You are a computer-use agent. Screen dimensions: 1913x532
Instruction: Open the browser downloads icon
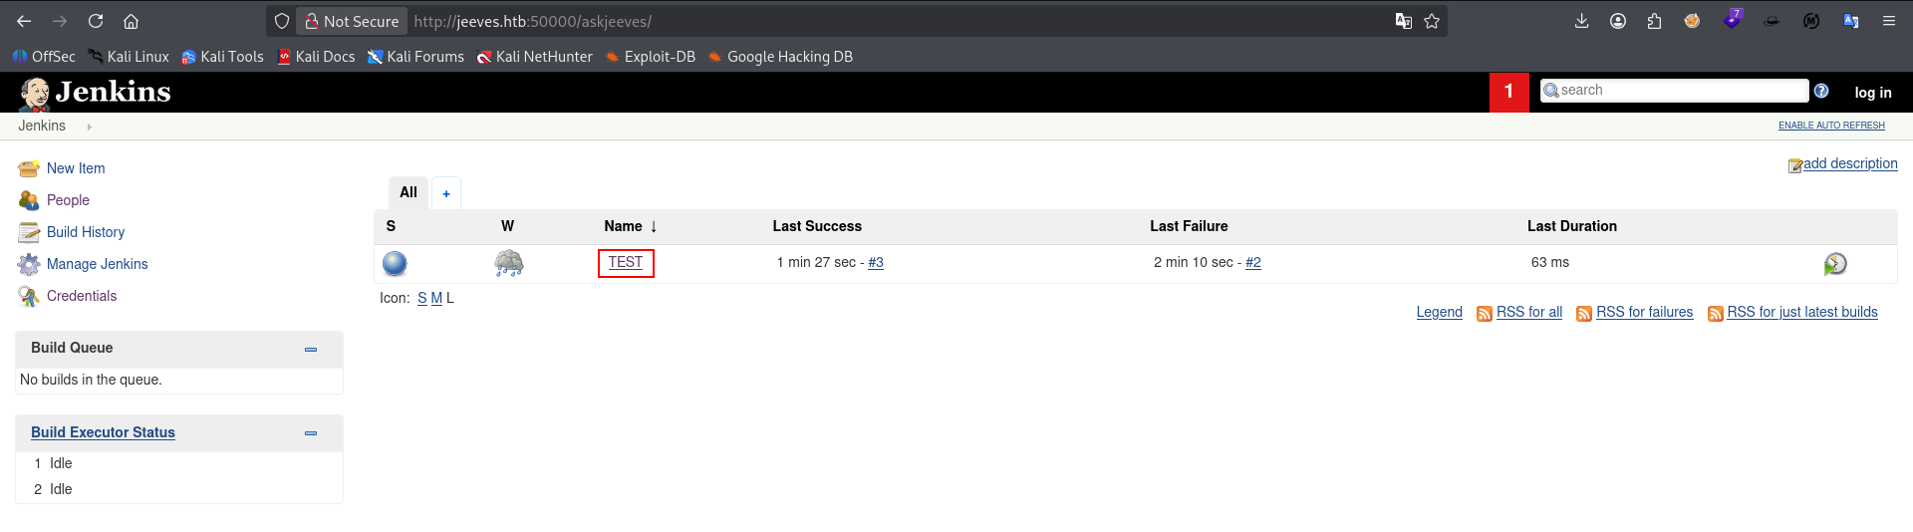(1581, 21)
